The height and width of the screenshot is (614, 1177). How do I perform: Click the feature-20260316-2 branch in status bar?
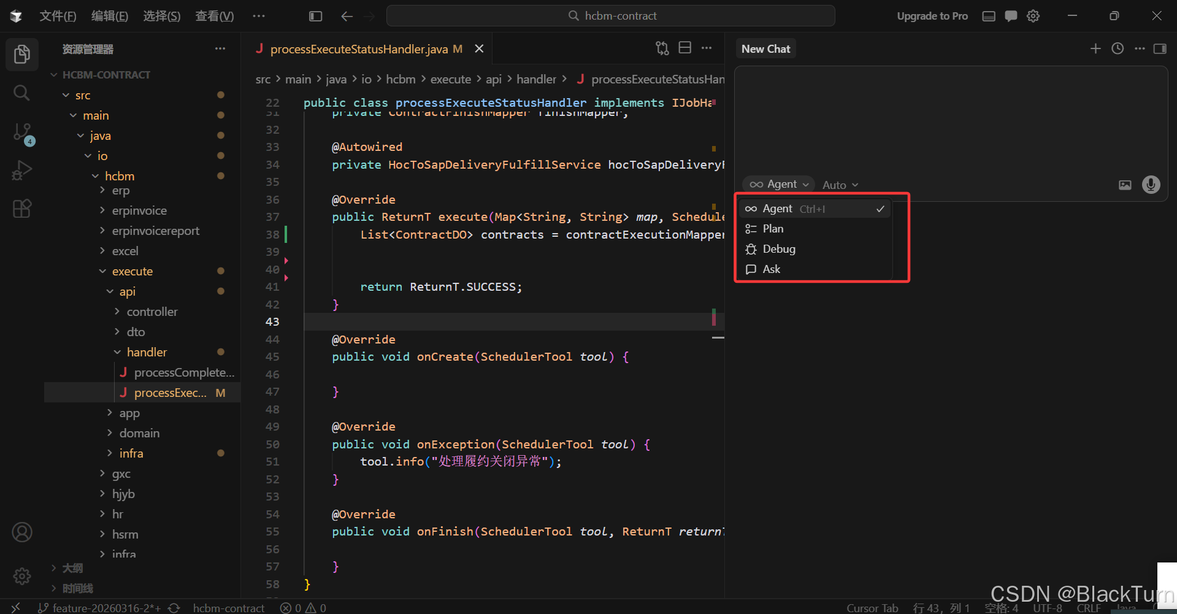(99, 607)
